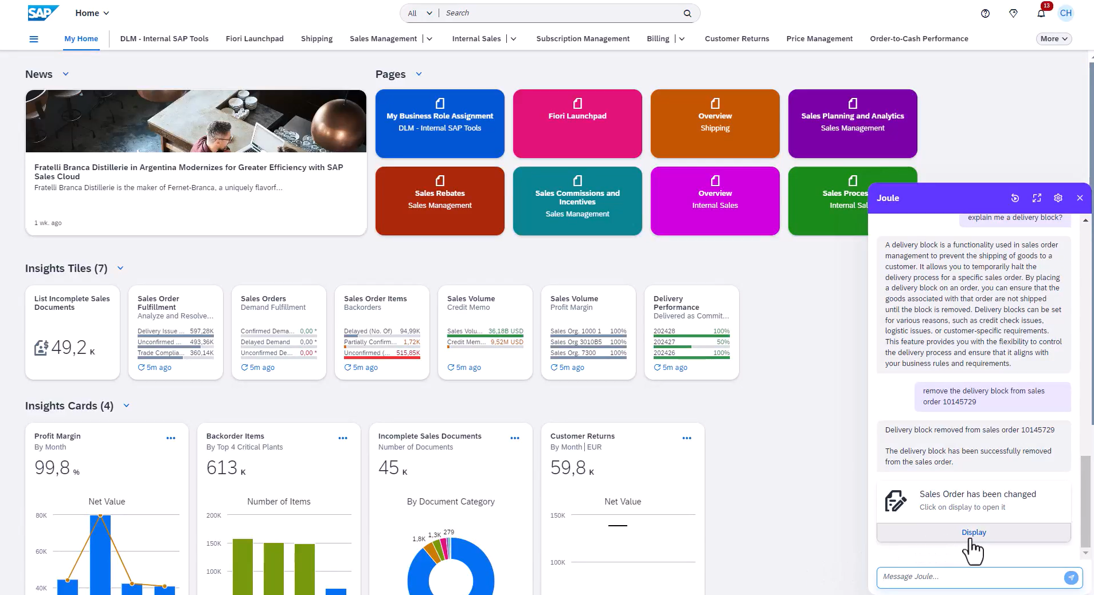The height and width of the screenshot is (595, 1094).
Task: Open the Shipping tab
Action: pos(317,39)
